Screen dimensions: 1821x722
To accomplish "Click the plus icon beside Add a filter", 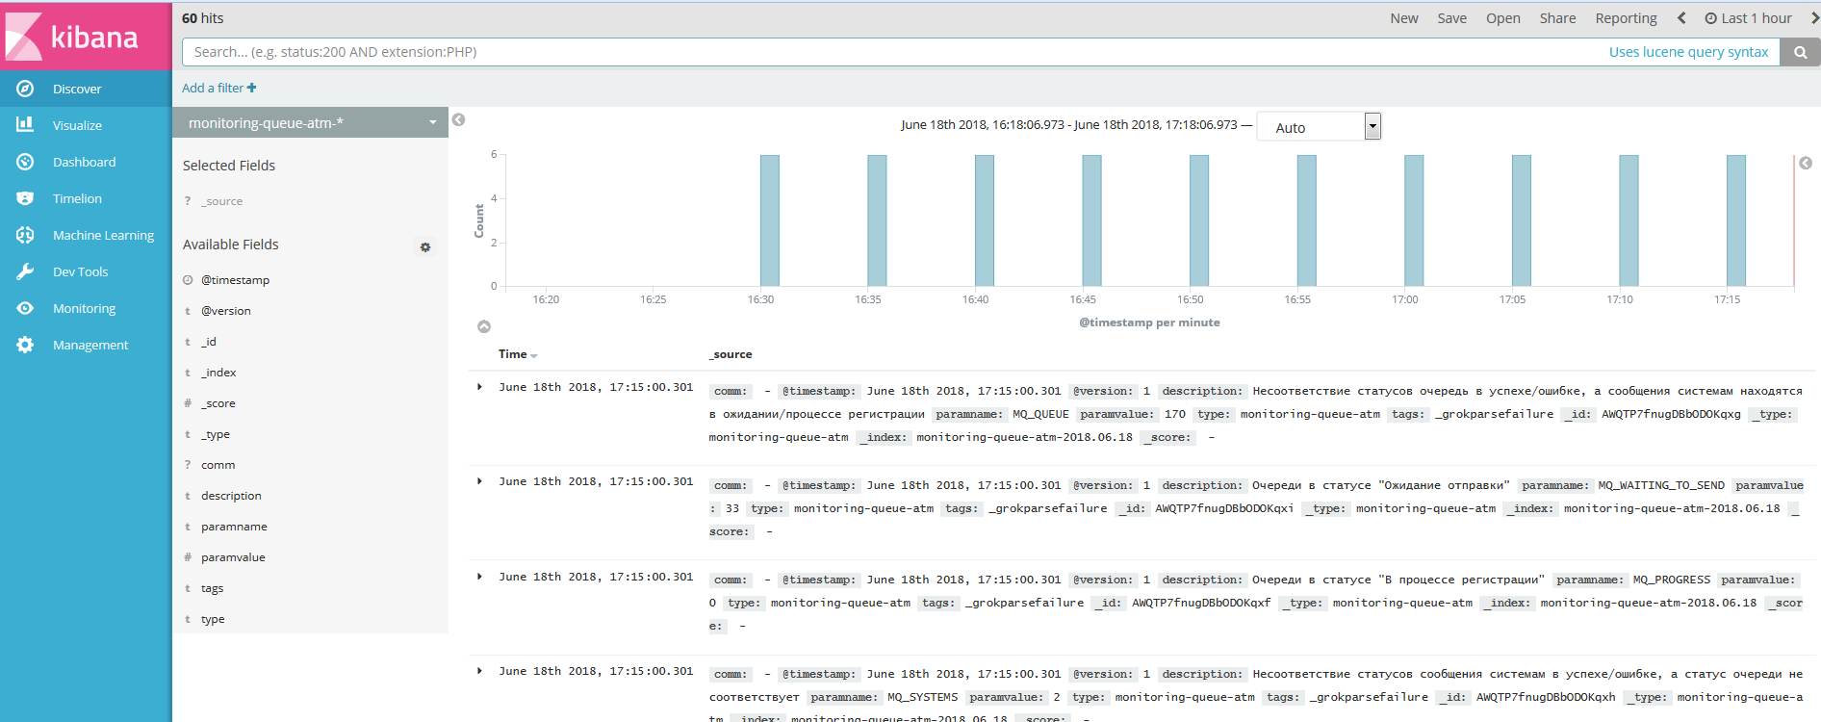I will (251, 88).
